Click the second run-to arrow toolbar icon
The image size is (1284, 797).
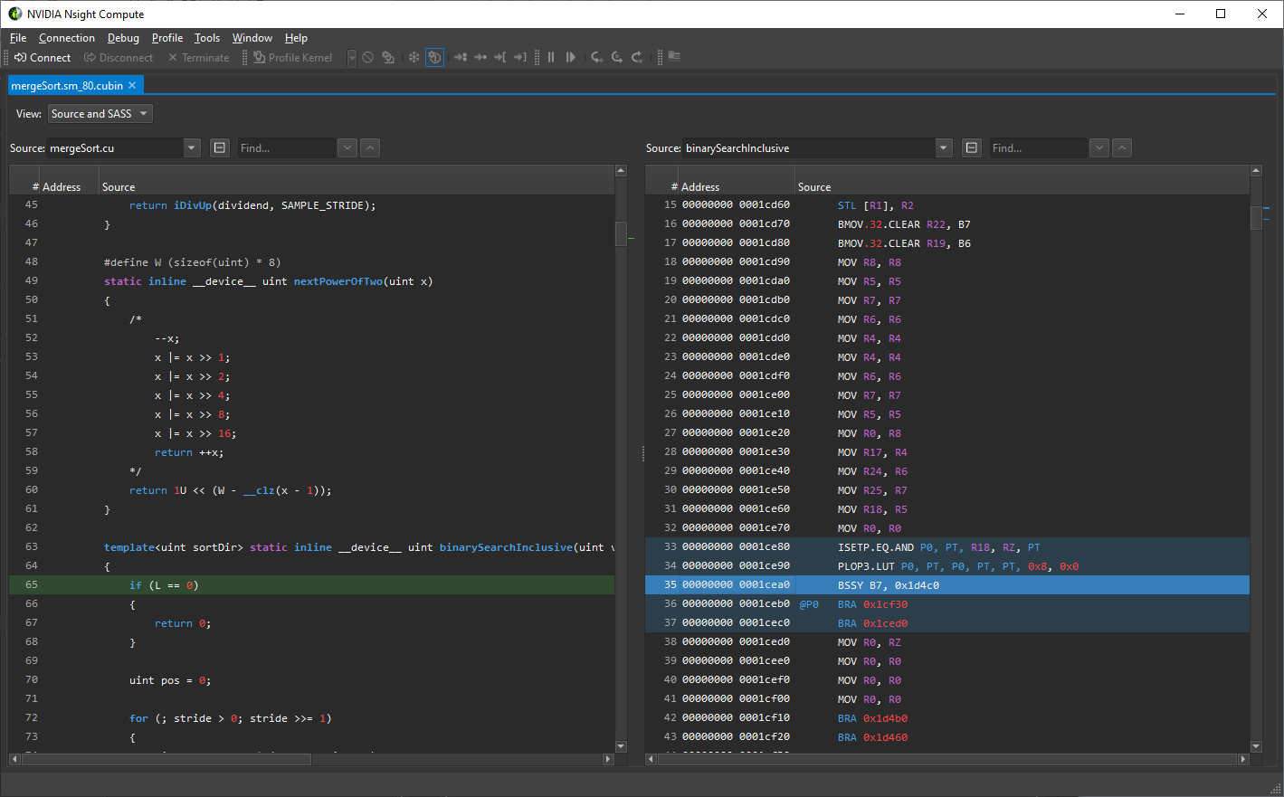tap(480, 57)
